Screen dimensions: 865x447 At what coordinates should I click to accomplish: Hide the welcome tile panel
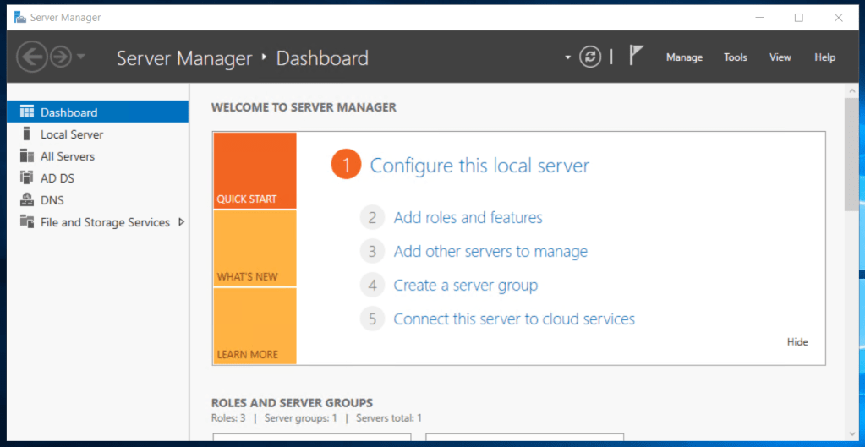coord(797,341)
